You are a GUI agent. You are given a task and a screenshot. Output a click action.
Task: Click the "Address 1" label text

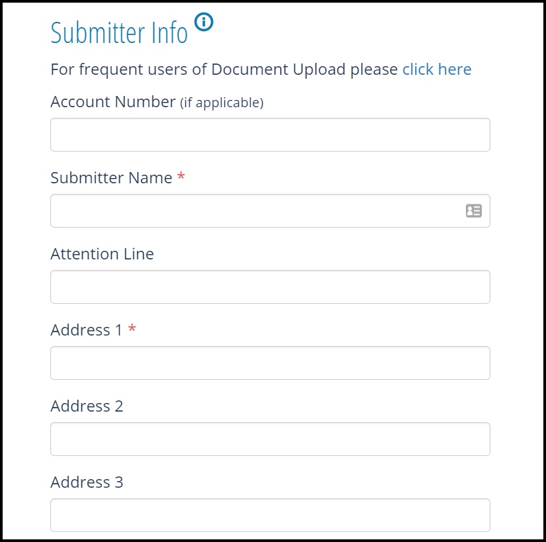[x=87, y=330]
